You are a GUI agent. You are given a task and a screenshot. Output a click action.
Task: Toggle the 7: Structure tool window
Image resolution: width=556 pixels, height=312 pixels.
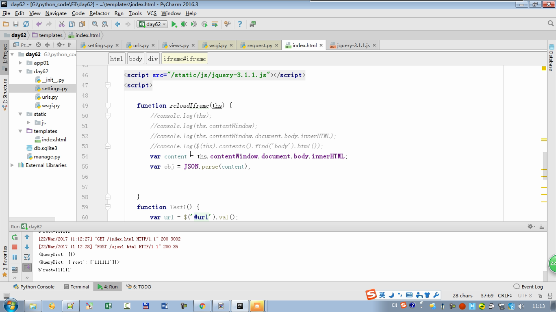[4, 94]
